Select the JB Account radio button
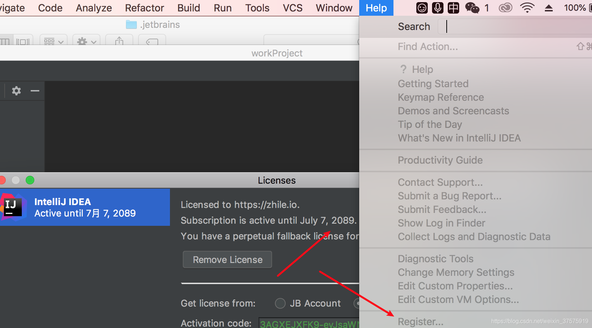Screen dimensions: 592x328 pos(280,303)
